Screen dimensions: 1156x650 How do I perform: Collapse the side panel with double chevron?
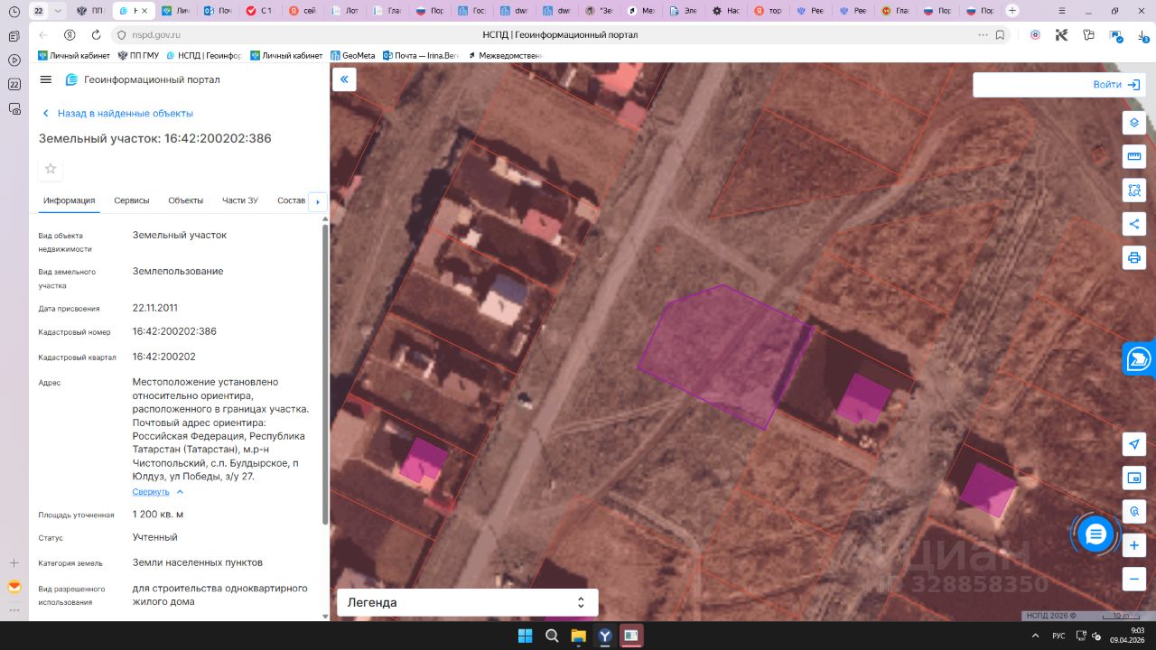[x=344, y=79]
